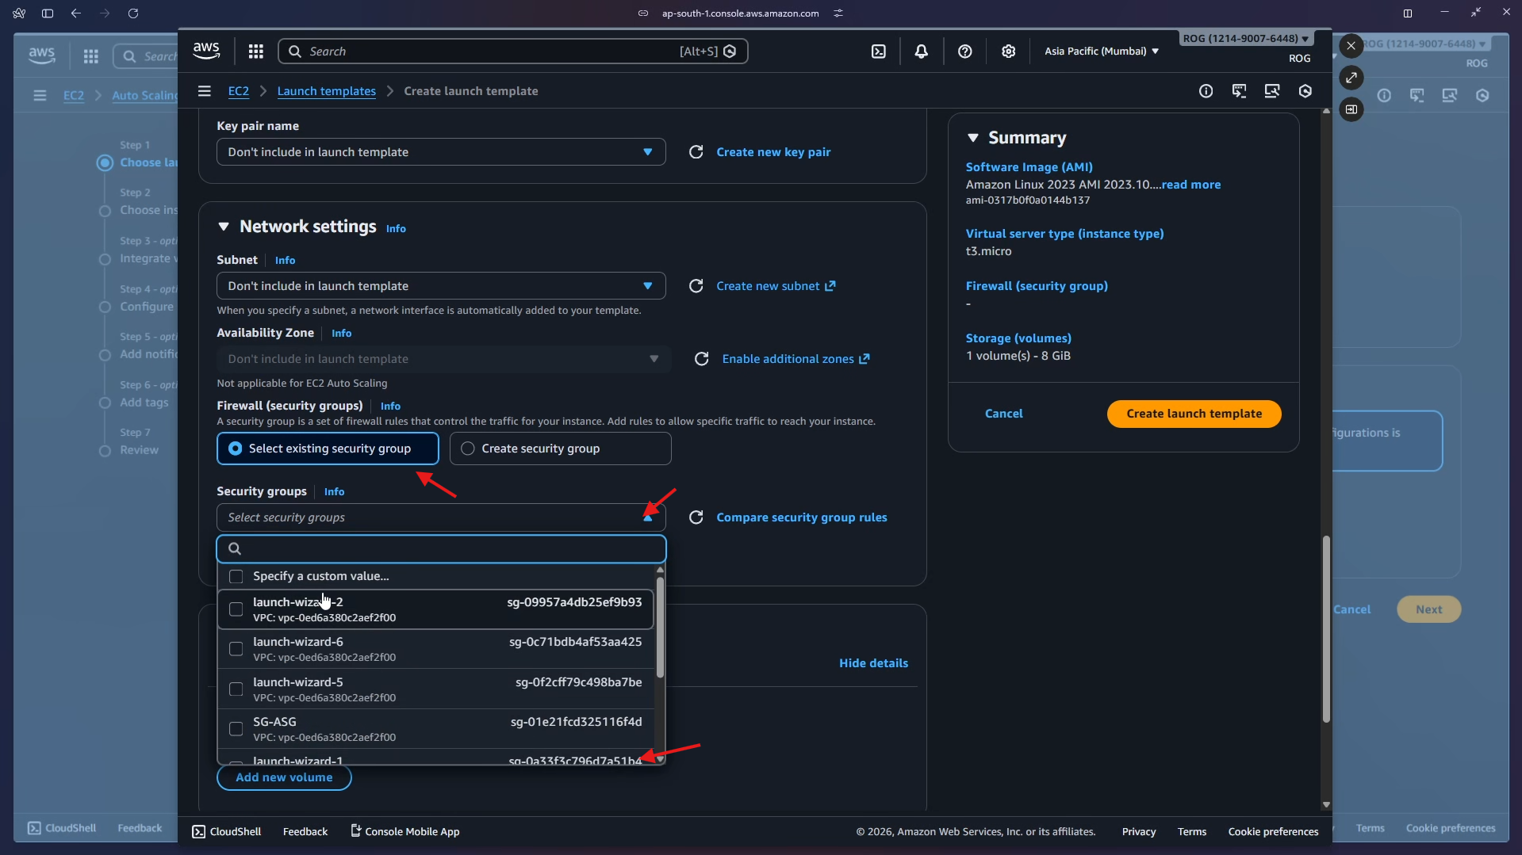This screenshot has width=1522, height=855.
Task: Check the SG-ASG security group checkbox
Action: point(235,728)
